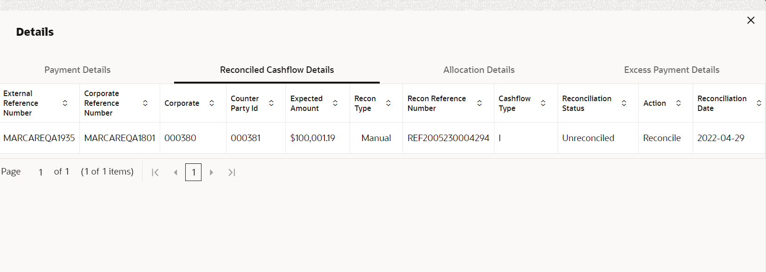Screen dimensions: 766x272
Task: Sort by Recon Type column
Action: click(389, 103)
